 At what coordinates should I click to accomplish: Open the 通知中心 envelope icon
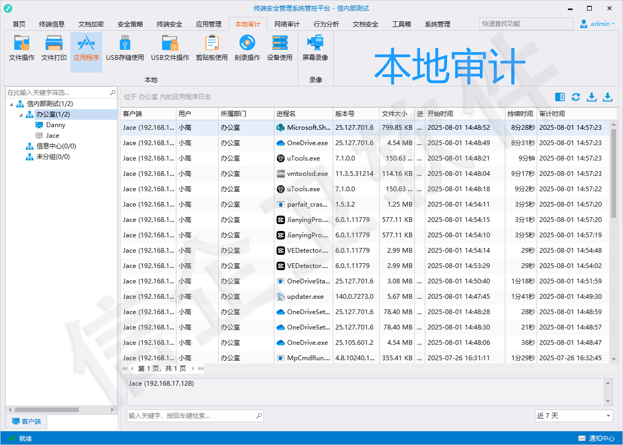(x=582, y=438)
